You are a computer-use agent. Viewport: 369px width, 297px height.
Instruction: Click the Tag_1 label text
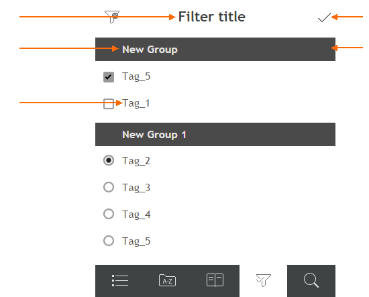(136, 103)
